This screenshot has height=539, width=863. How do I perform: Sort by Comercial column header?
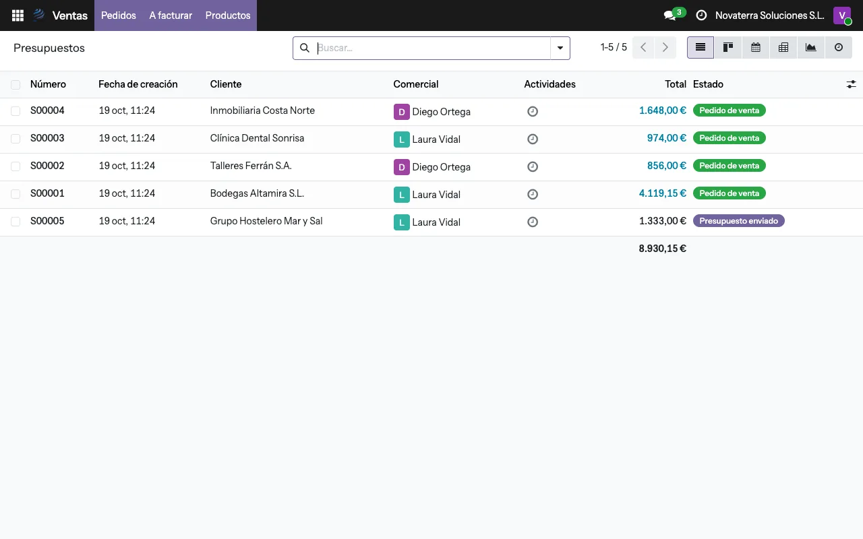click(x=416, y=84)
